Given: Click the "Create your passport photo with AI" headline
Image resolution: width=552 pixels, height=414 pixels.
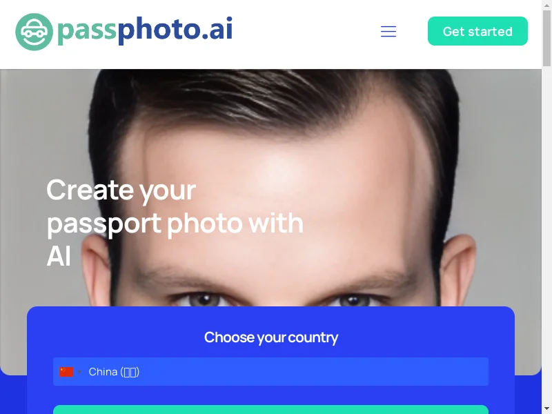Looking at the screenshot, I should [x=175, y=222].
